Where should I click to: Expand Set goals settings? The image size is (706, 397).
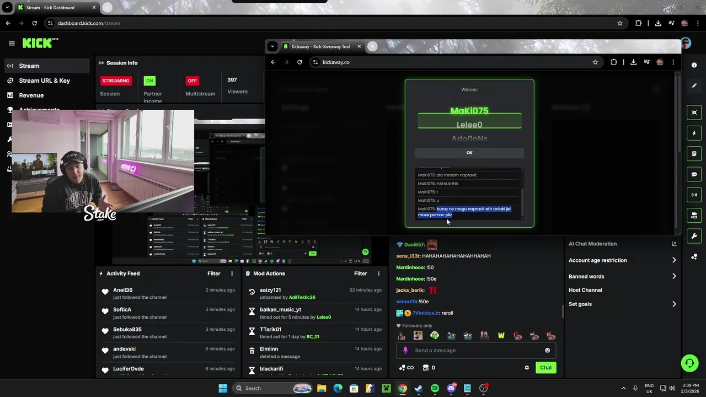622,304
